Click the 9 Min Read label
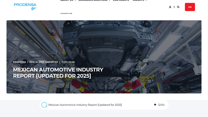This screenshot has width=208, height=117. click(68, 62)
